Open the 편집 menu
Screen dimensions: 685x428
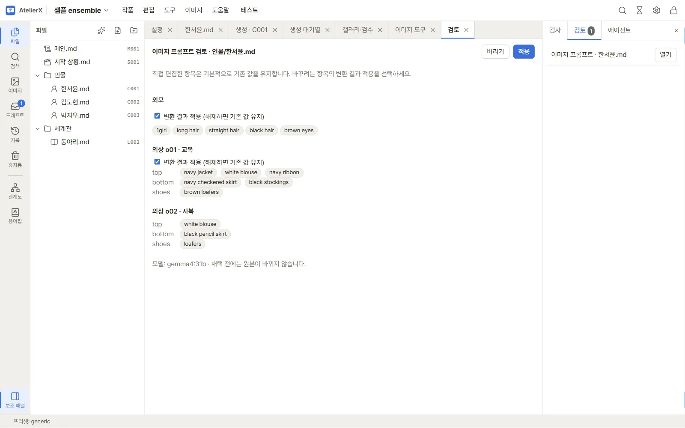pos(149,10)
